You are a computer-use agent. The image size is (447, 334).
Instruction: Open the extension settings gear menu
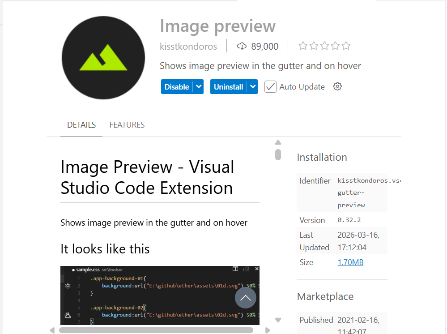(337, 86)
